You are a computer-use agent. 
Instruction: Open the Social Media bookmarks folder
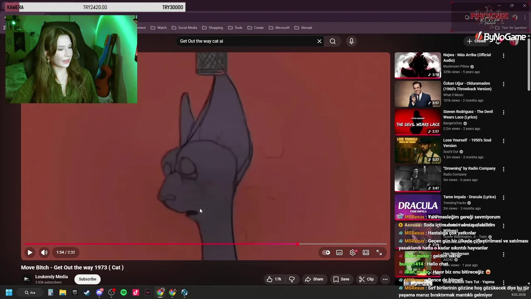pos(184,28)
